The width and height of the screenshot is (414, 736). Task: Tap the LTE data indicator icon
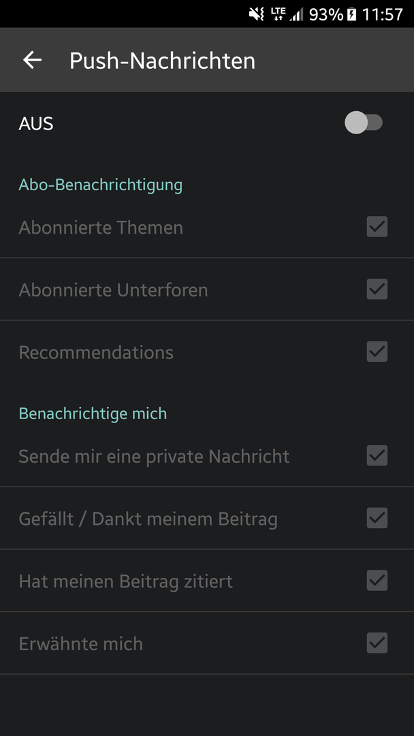[x=276, y=14]
